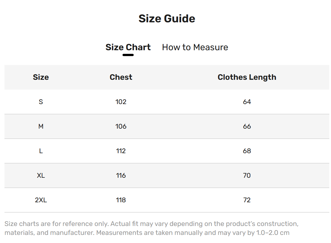Select the Size Chart tab
The image size is (331, 243).
(x=128, y=47)
